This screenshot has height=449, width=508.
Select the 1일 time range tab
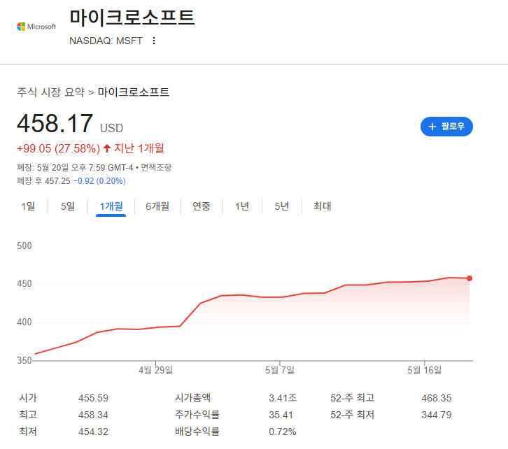[x=28, y=206]
